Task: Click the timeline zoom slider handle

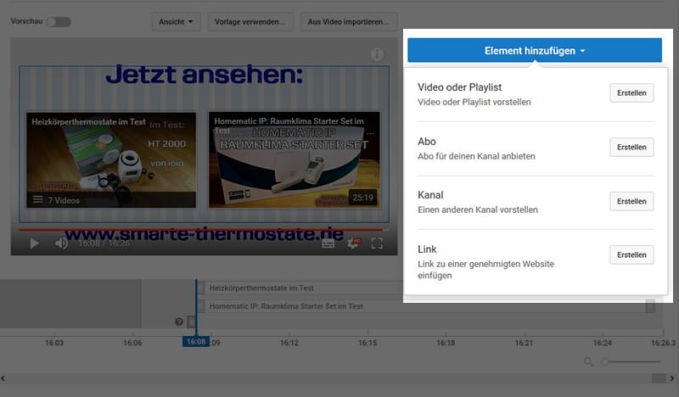Action: (x=605, y=362)
